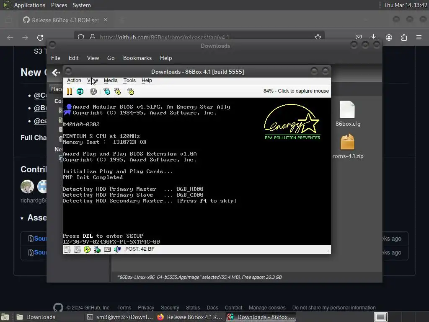429x322 pixels.
Task: Click the file manager back arrow
Action: click(56, 73)
